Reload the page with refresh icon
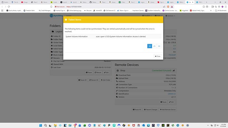 pyautogui.click(x=9, y=7)
